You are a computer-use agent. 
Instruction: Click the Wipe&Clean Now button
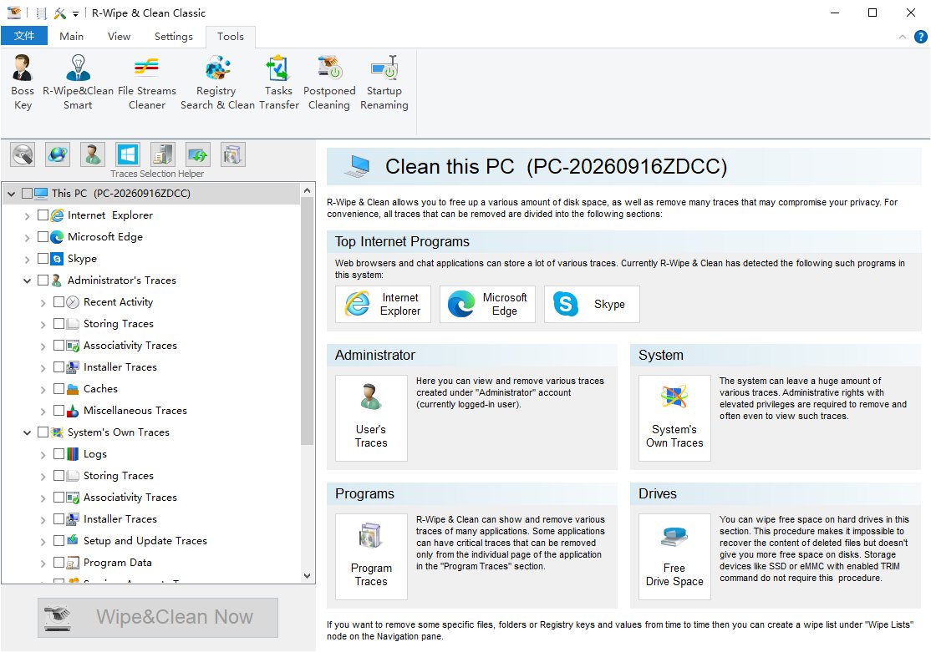158,618
